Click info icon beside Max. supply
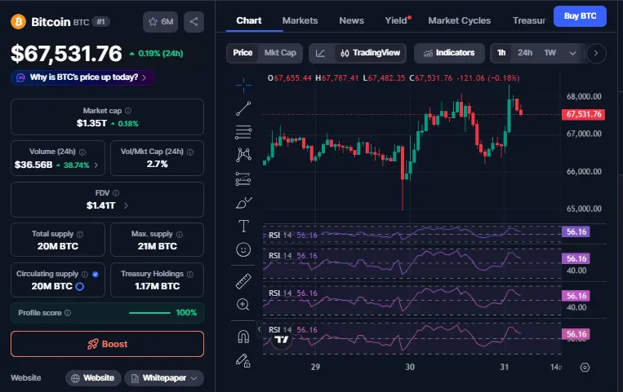 click(x=179, y=234)
